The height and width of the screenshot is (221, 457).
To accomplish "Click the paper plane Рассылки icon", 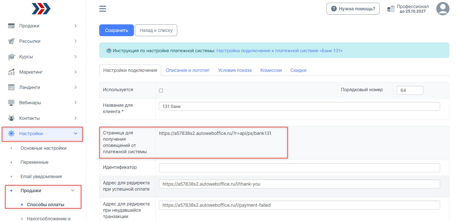I will 11,41.
